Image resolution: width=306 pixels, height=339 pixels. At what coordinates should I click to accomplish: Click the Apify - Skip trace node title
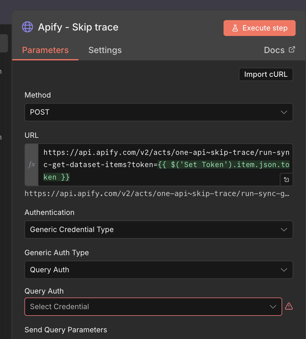click(78, 27)
